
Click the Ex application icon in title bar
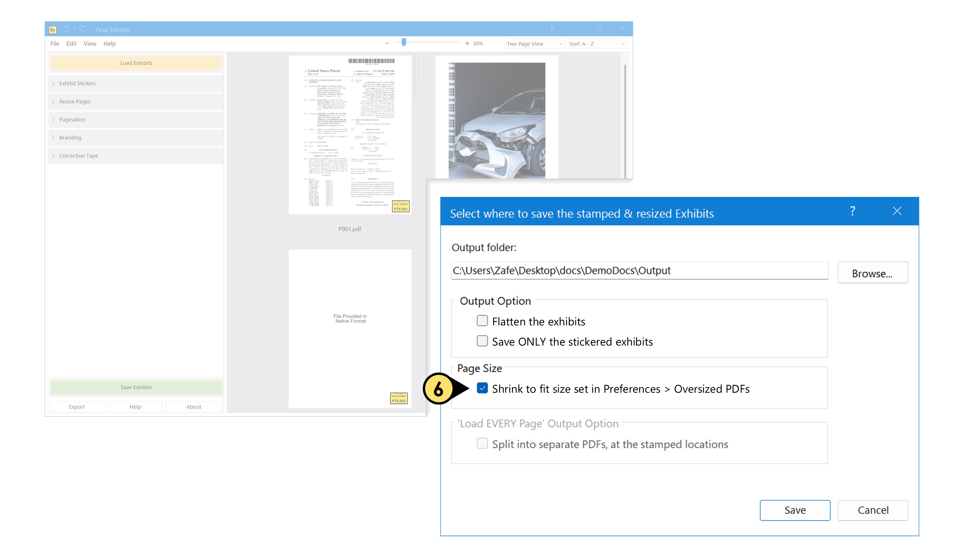(x=52, y=29)
